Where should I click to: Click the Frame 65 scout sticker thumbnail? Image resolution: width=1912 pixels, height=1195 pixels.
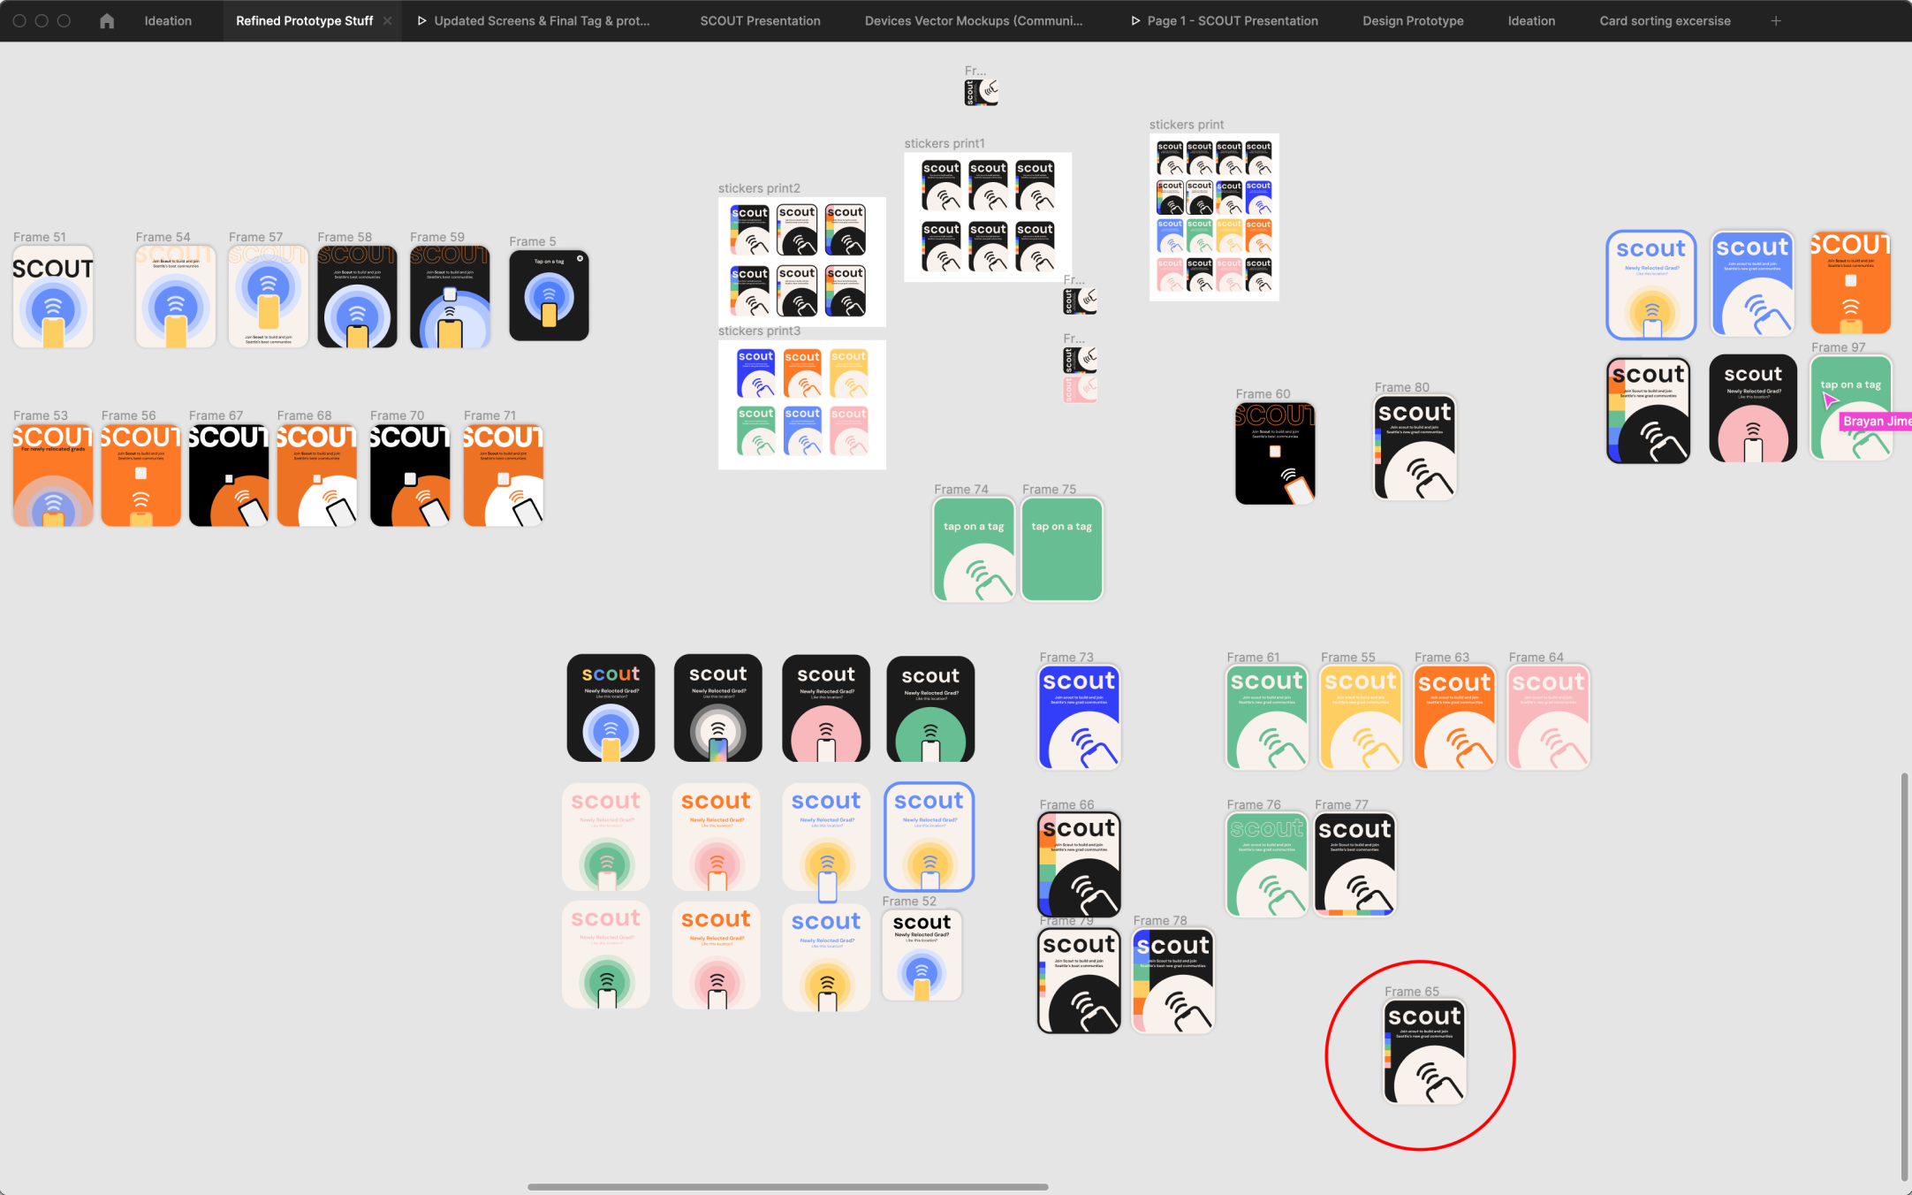point(1424,1052)
